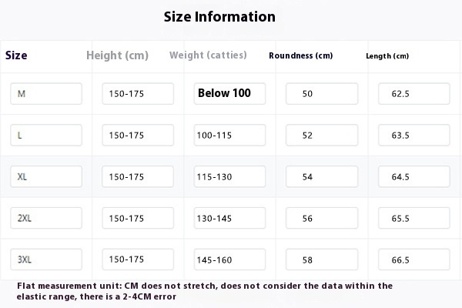The image size is (462, 308).
Task: Click the Below 100 weight cell
Action: (229, 94)
